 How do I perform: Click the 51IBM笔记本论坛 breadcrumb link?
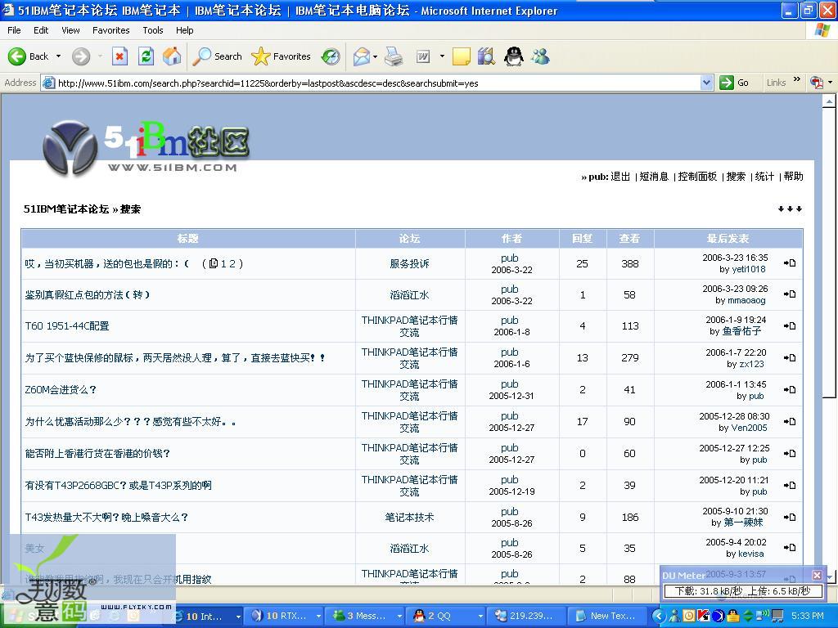(66, 209)
